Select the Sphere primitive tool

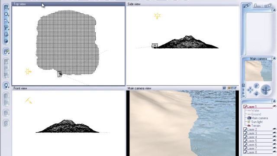pyautogui.click(x=6, y=14)
